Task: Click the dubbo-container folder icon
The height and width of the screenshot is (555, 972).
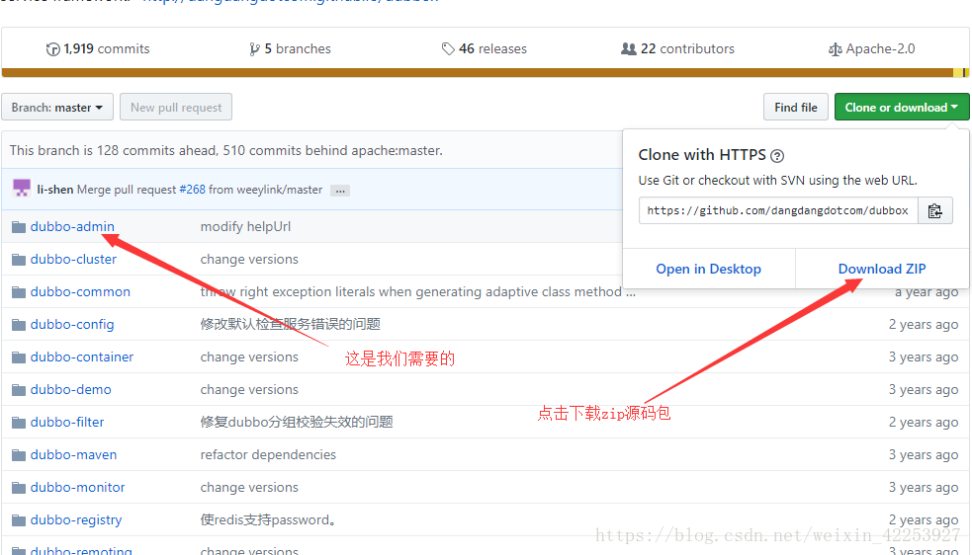Action: [x=19, y=357]
